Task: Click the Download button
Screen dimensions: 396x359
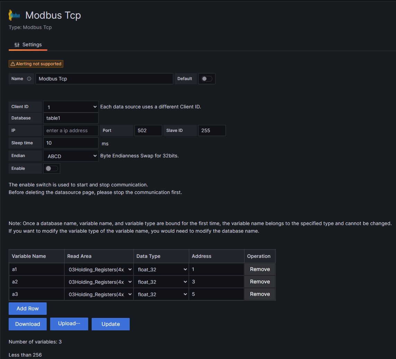Action: point(28,324)
